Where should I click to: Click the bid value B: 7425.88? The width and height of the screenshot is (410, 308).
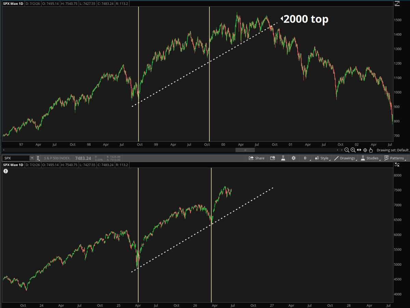tap(113, 157)
